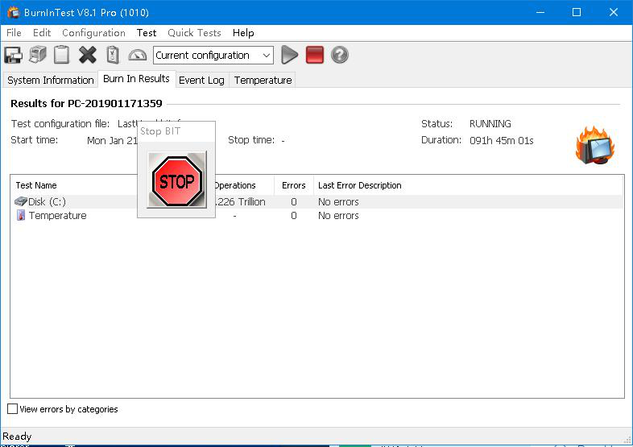This screenshot has height=447, width=633.
Task: Switch to the Event Log tab
Action: (x=201, y=80)
